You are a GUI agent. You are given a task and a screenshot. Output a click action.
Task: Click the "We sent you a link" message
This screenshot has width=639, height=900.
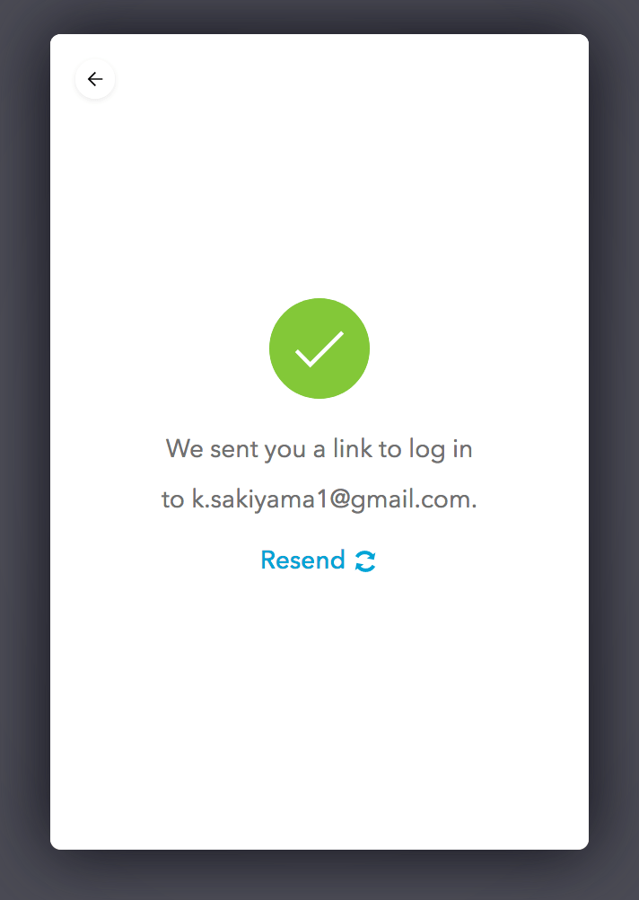[319, 448]
